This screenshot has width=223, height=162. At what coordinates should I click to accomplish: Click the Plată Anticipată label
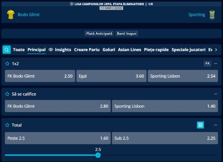(x=99, y=34)
